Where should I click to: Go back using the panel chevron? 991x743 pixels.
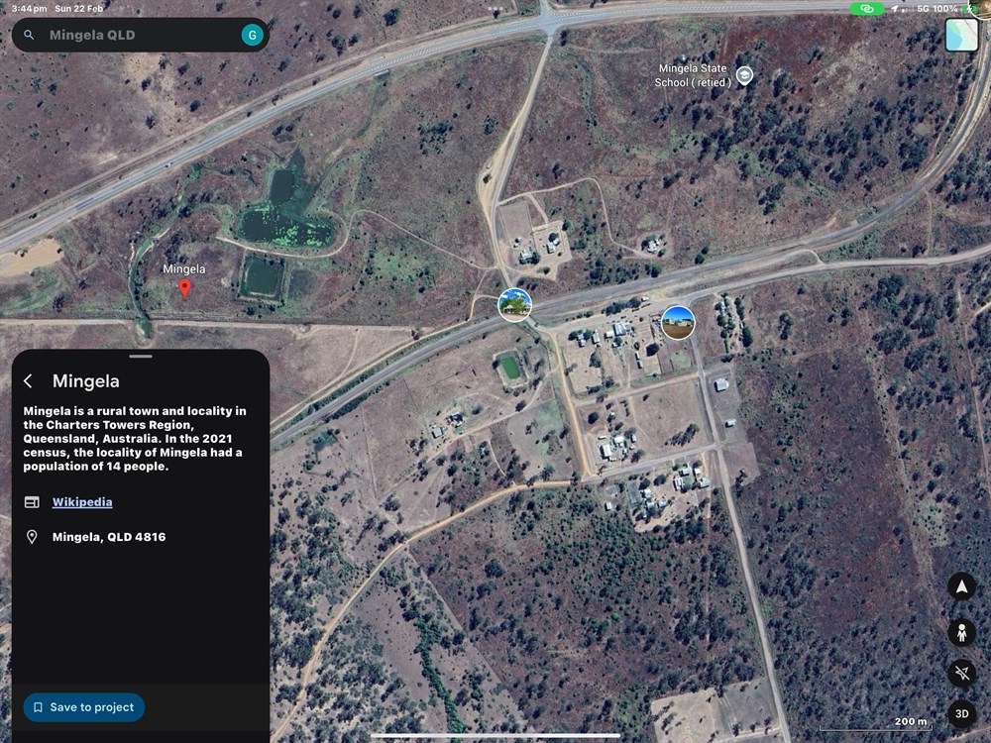28,381
